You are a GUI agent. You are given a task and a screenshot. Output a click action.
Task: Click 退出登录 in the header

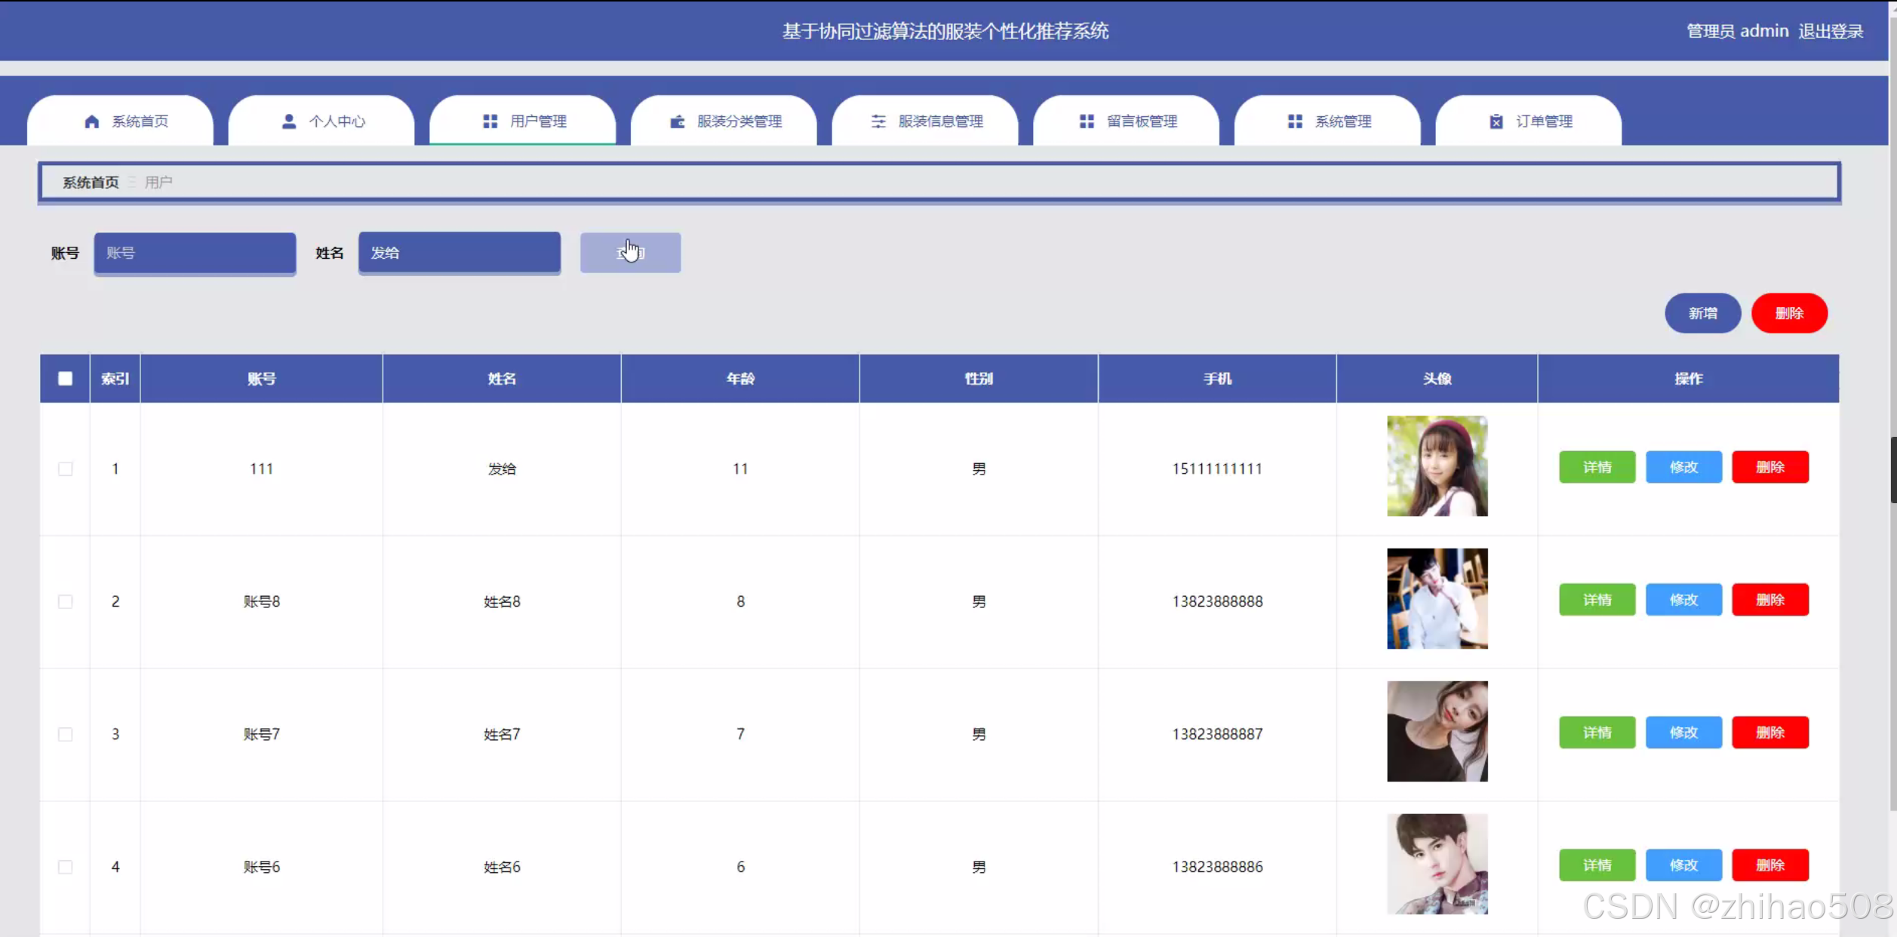pos(1831,31)
